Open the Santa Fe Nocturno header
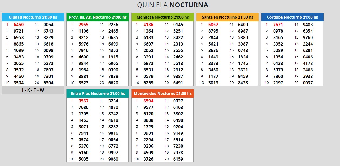The width and height of the screenshot is (340, 166). [x=228, y=17]
